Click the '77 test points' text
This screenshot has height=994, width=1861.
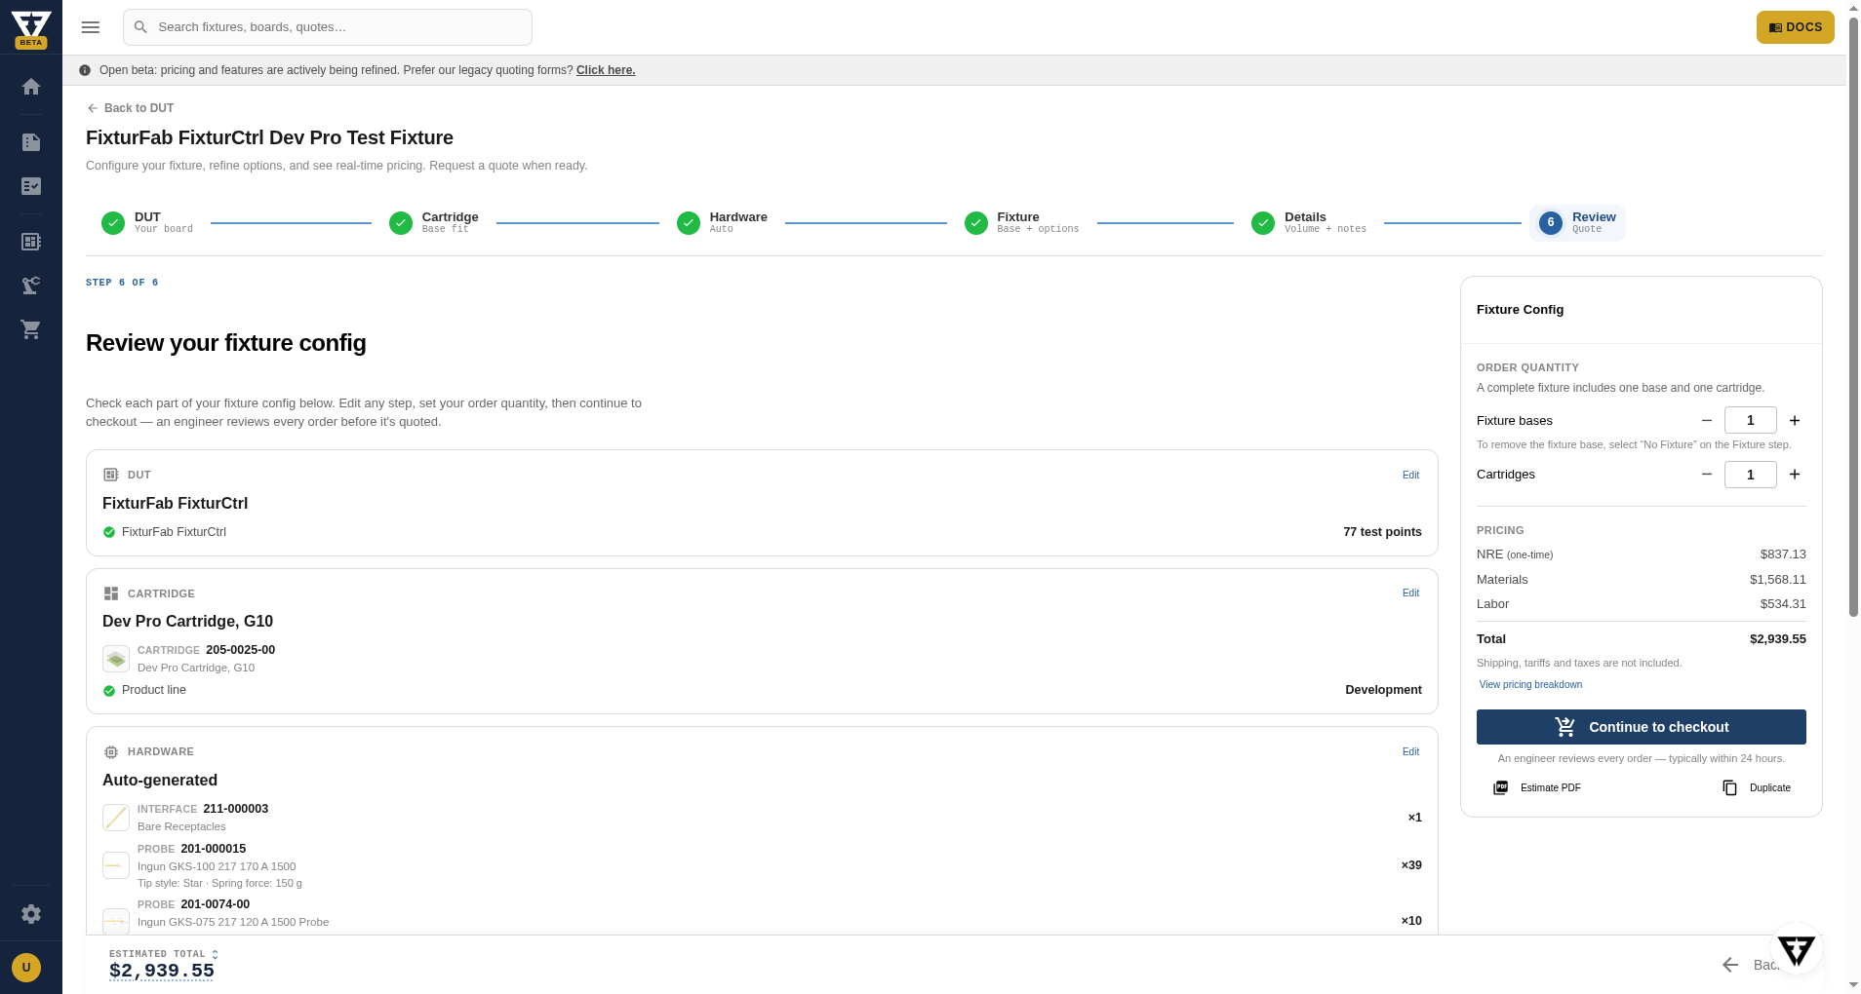click(1382, 532)
